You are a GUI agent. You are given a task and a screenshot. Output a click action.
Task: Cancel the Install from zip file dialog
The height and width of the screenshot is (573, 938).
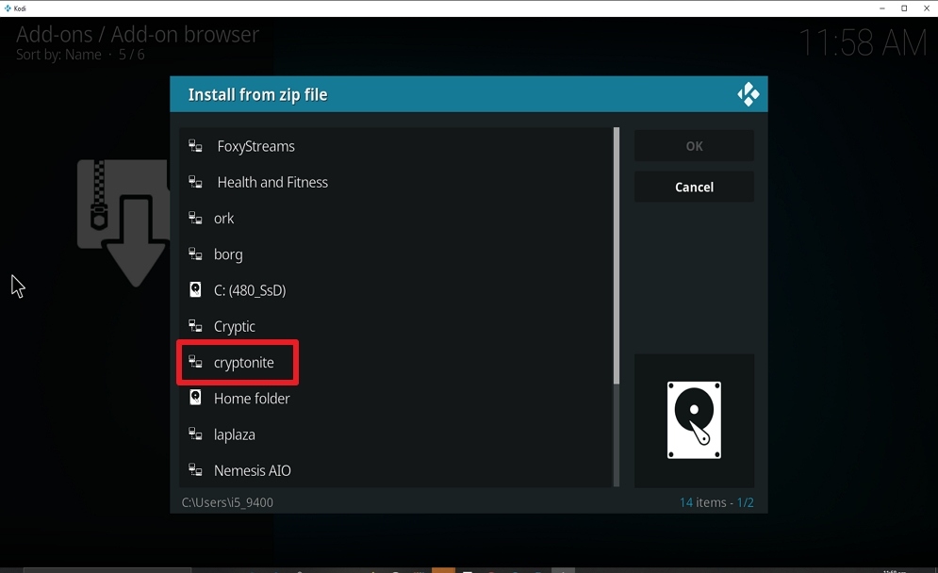click(x=694, y=188)
